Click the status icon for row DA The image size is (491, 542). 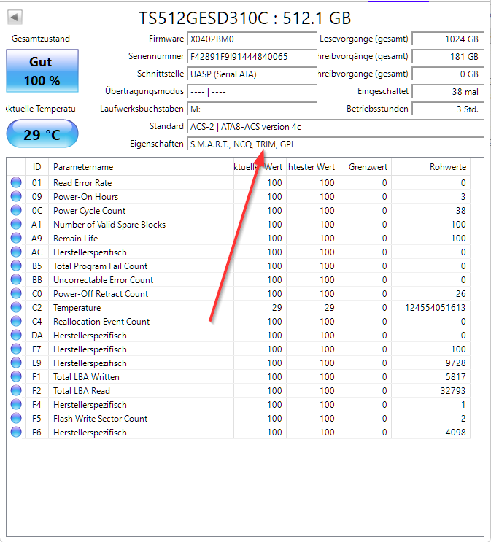point(16,335)
